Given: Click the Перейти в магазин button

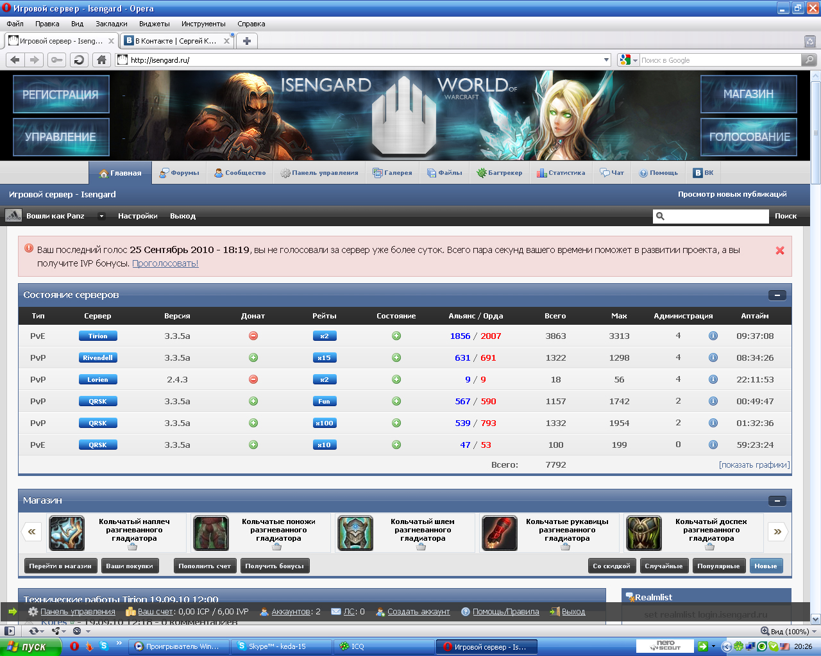Looking at the screenshot, I should pos(61,566).
